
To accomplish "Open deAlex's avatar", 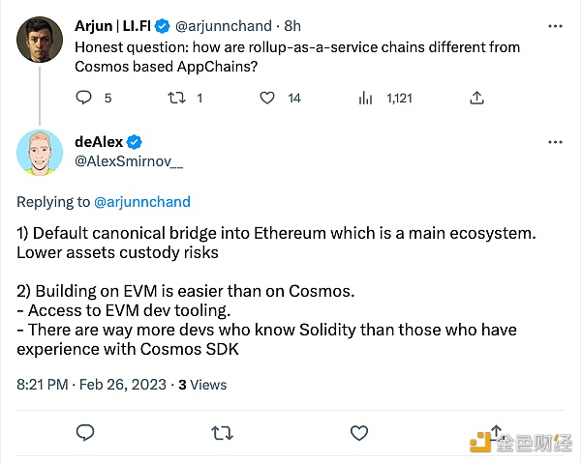I will (x=41, y=152).
